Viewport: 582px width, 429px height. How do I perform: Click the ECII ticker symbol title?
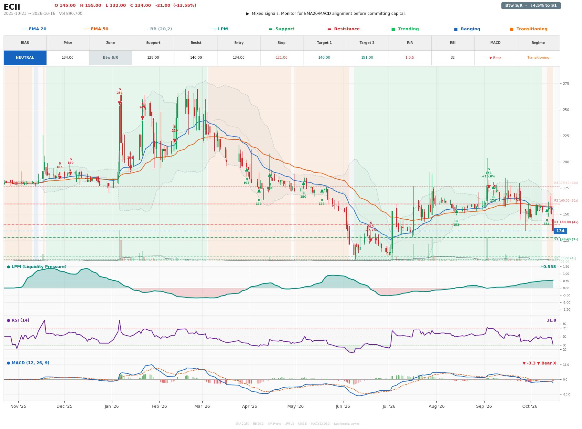12,7
